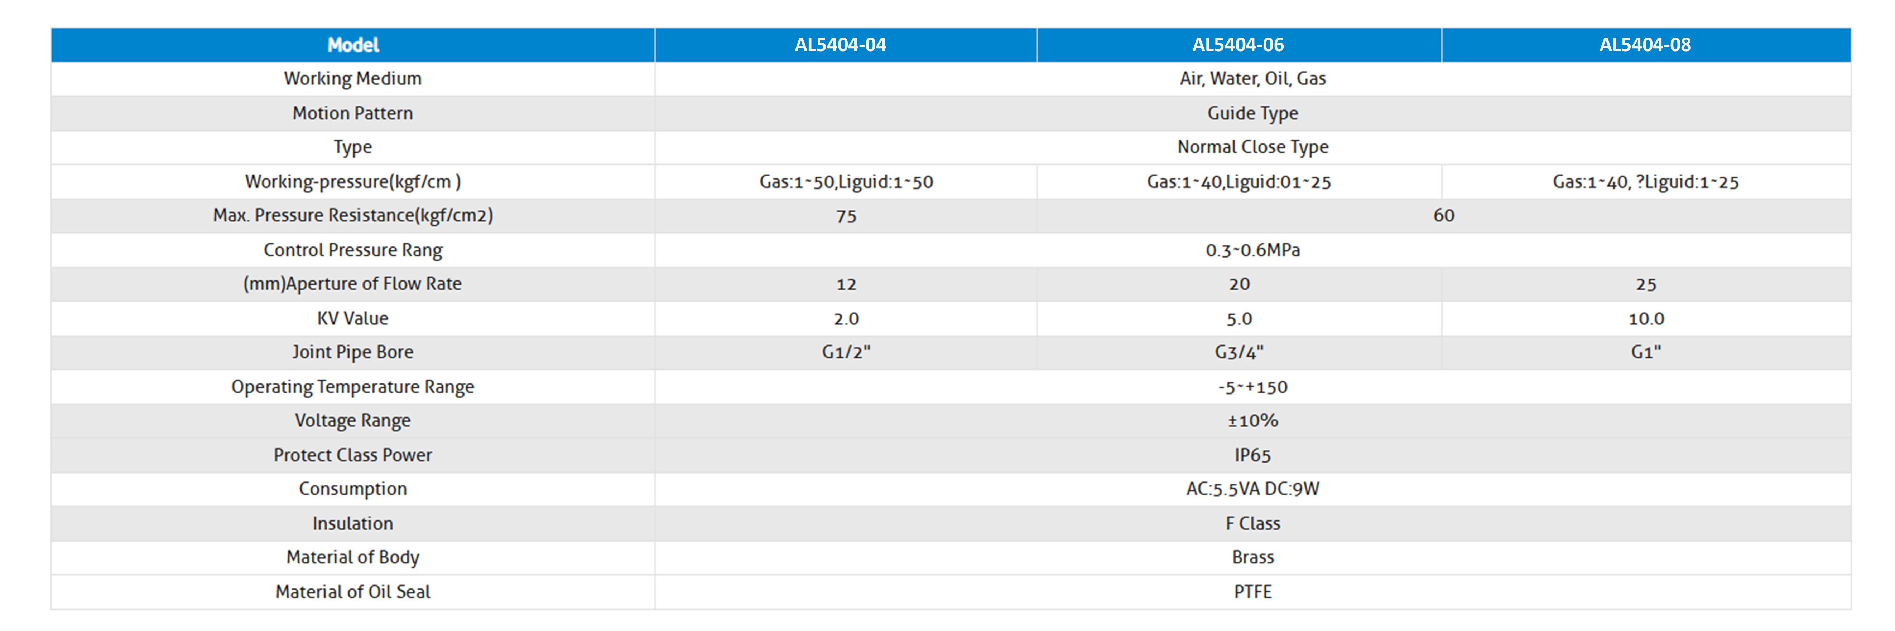Click the AC:5.5VA DC:9W consumption cell
This screenshot has height=631, width=1895.
1253,489
